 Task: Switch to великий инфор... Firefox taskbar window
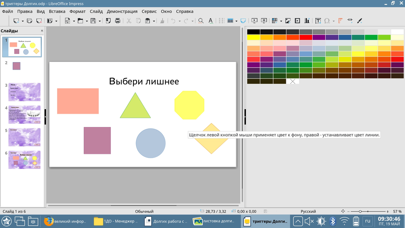tap(66, 222)
